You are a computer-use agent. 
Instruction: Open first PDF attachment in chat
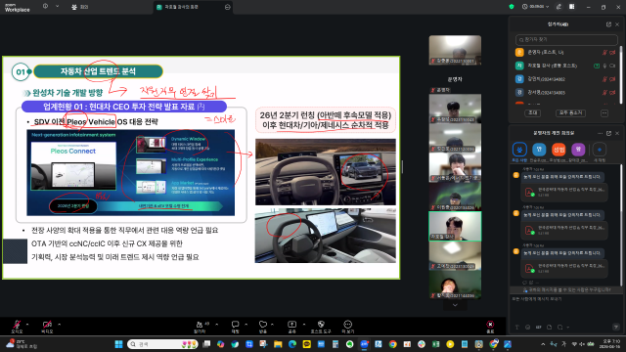[564, 192]
